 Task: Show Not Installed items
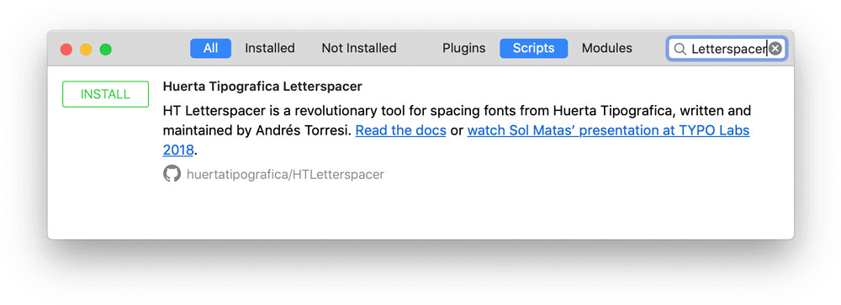click(x=359, y=48)
